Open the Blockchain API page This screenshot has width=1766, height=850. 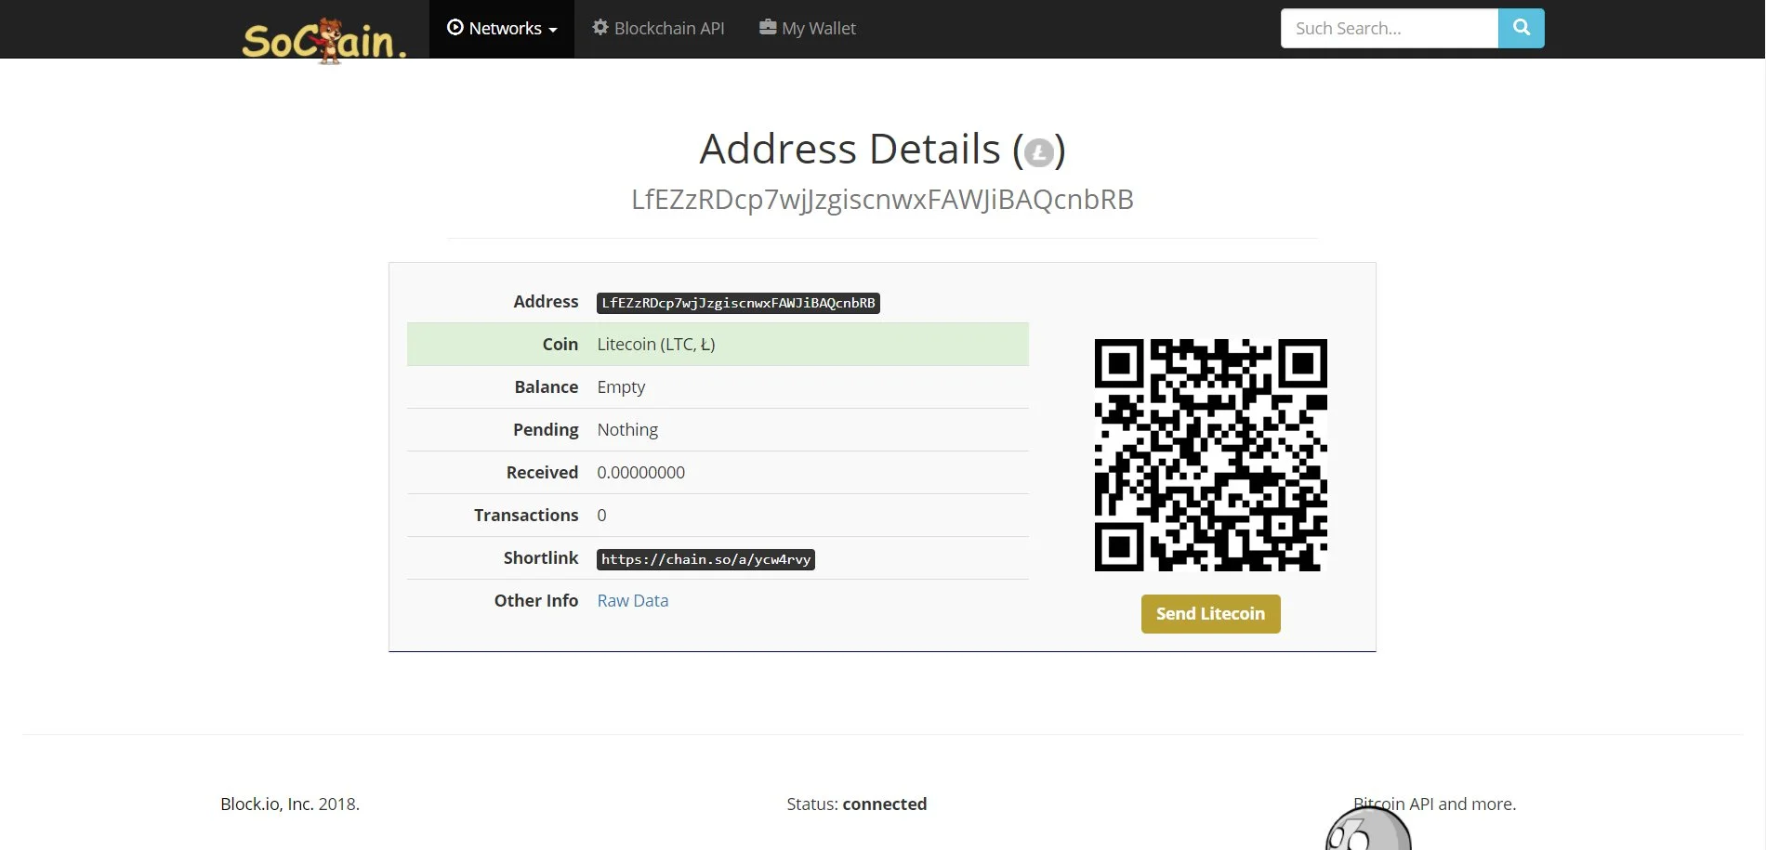tap(658, 29)
